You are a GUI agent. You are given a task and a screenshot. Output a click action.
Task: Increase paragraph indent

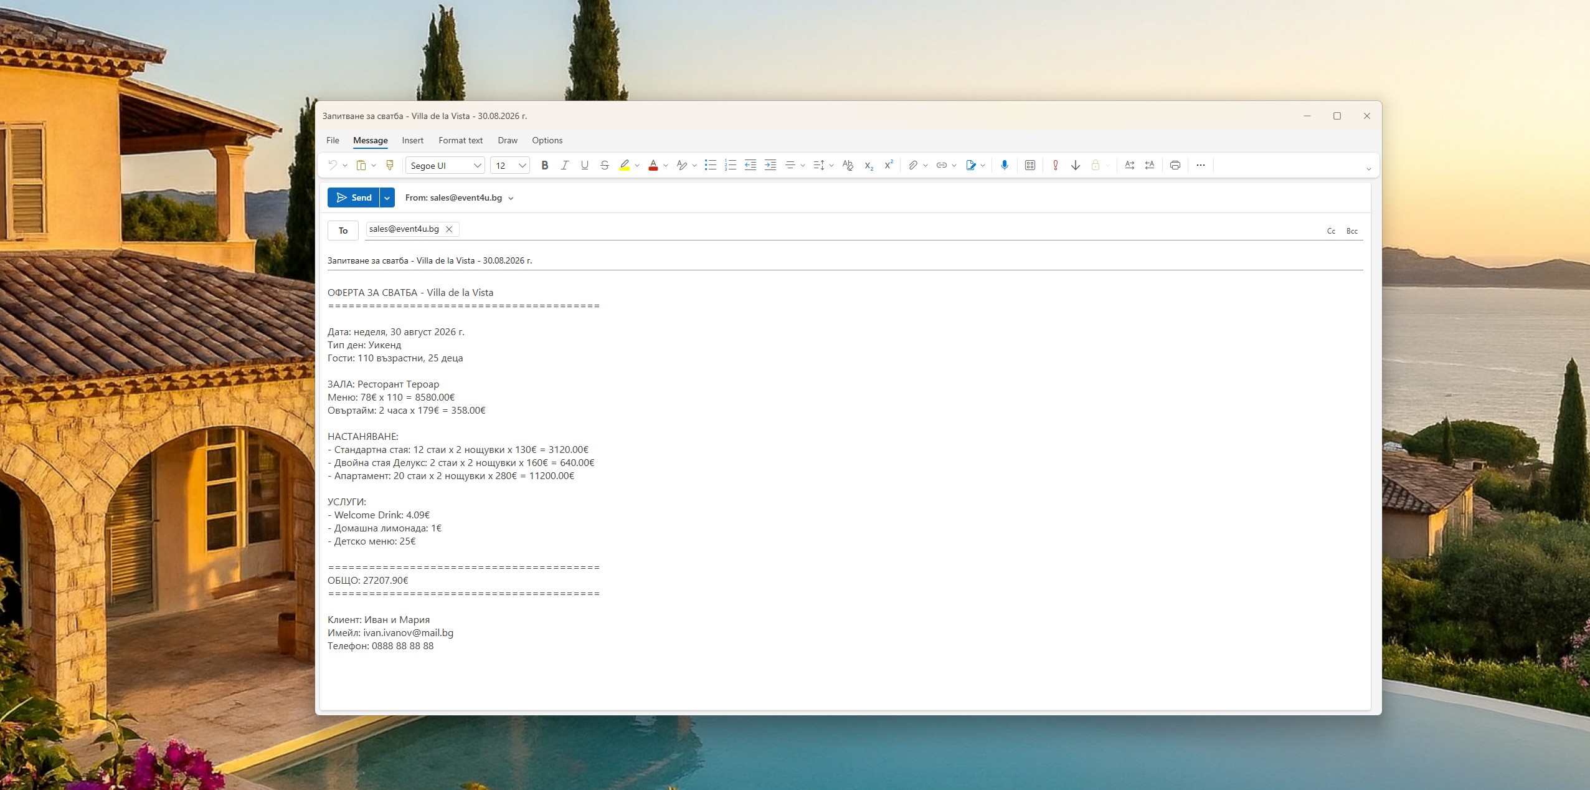tap(770, 165)
